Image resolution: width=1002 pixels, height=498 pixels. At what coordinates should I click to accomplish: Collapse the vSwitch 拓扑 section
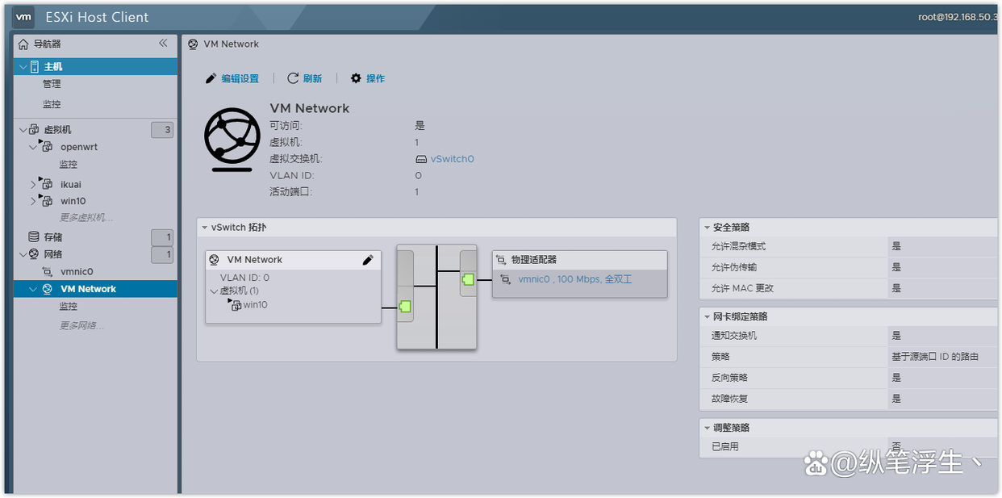(x=204, y=227)
